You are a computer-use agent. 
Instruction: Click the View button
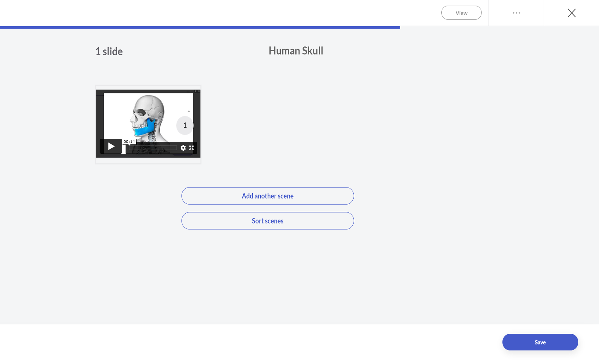(461, 13)
